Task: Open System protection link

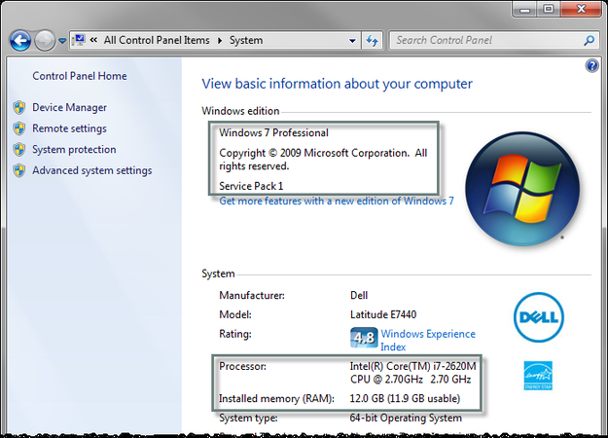Action: (74, 149)
